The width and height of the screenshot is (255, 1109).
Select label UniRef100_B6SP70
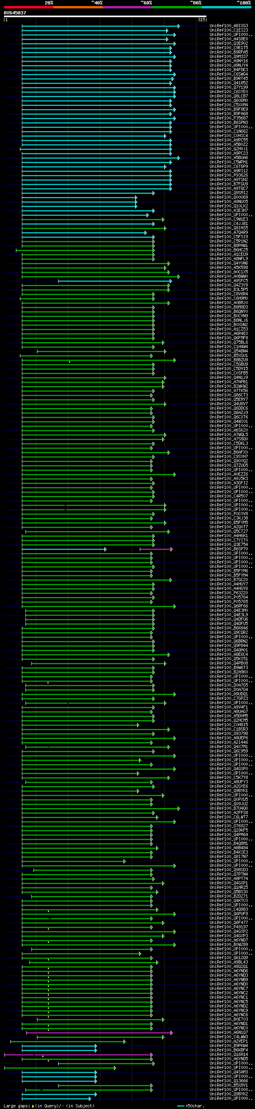point(228,549)
